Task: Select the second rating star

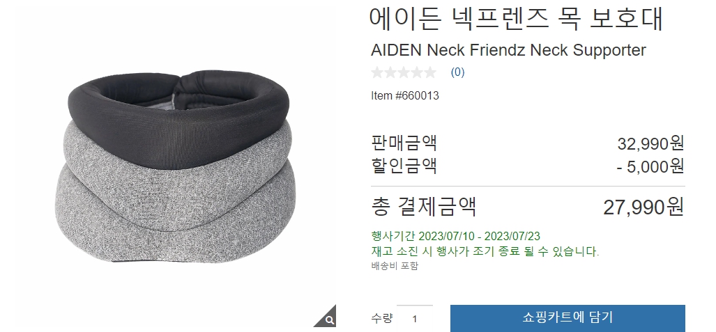Action: pos(390,72)
